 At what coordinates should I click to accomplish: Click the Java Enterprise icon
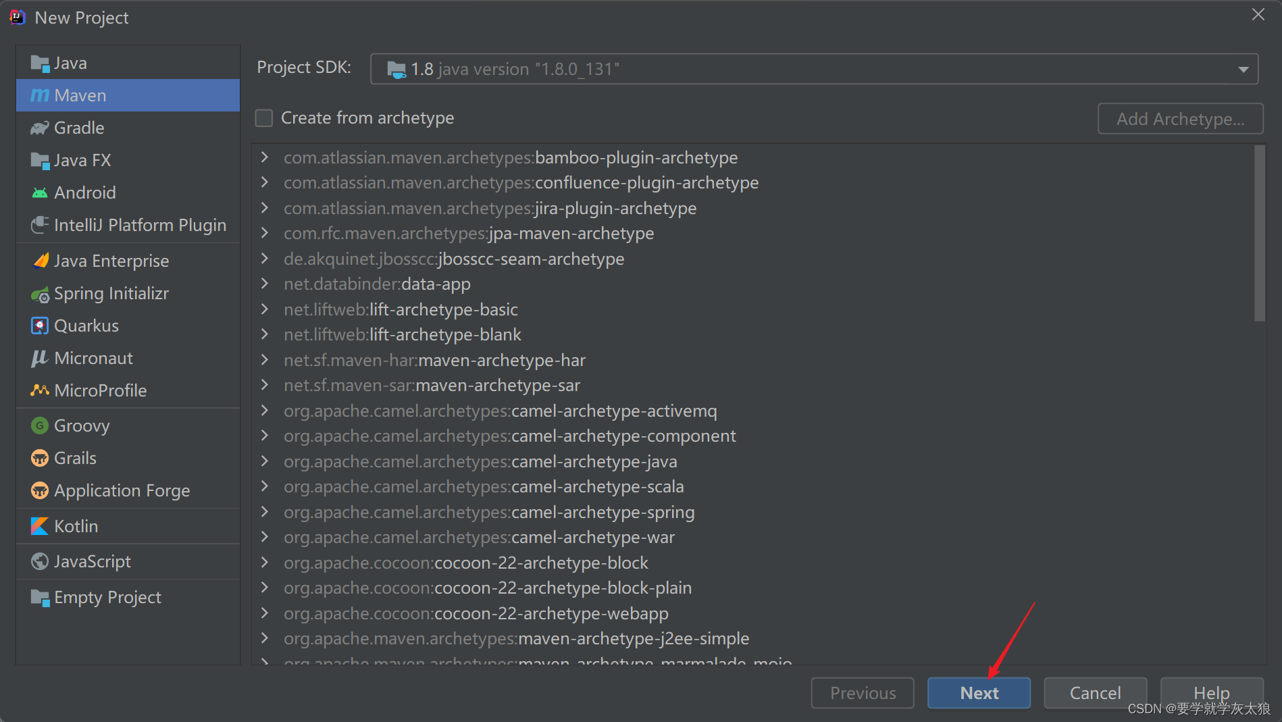click(40, 261)
